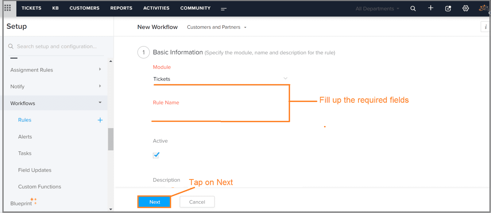Viewport: 491px width, 213px height.
Task: Click the Rule Name input field
Action: click(221, 115)
